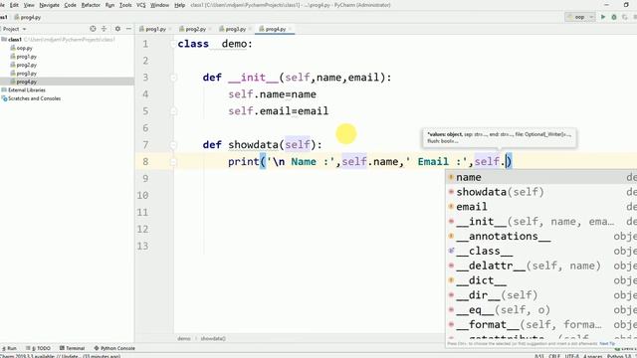Viewport: 637px width, 358px height.
Task: Place cursor on line 4 self.name=name
Action: (x=272, y=94)
